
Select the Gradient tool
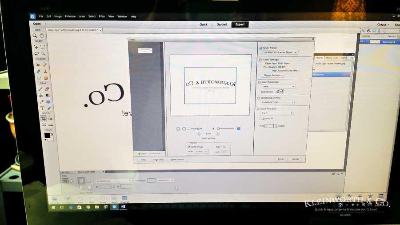coord(48,95)
